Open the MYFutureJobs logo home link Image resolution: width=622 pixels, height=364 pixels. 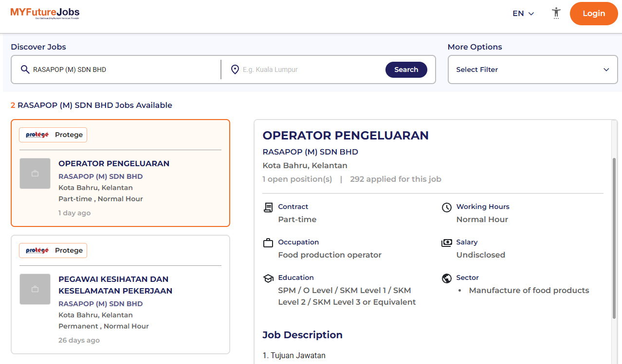click(45, 13)
